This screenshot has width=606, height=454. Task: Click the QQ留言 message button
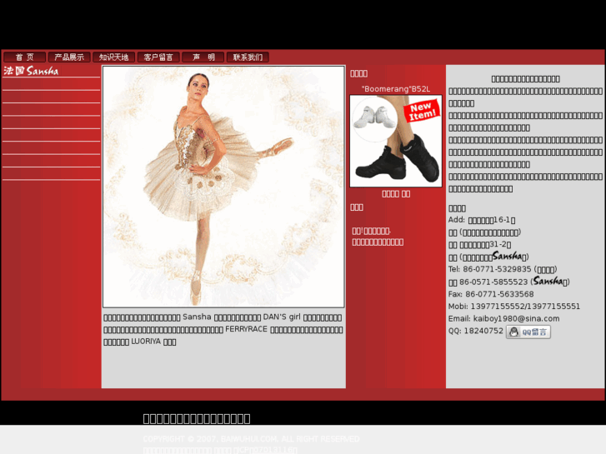528,332
